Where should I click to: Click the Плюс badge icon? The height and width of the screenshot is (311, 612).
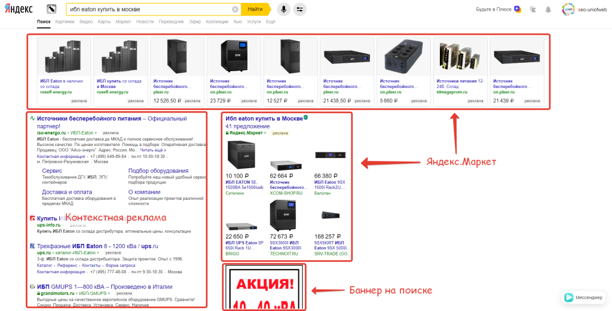click(518, 9)
